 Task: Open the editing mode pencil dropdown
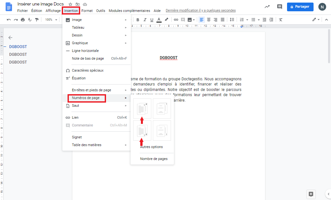pos(316,20)
